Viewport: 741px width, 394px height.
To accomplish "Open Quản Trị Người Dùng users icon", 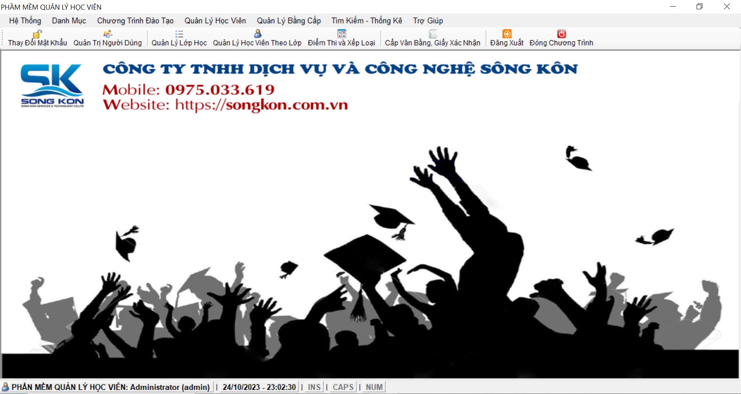I will pos(108,34).
